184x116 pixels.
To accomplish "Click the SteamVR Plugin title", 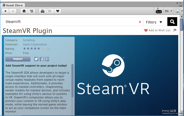I will click(x=27, y=31).
